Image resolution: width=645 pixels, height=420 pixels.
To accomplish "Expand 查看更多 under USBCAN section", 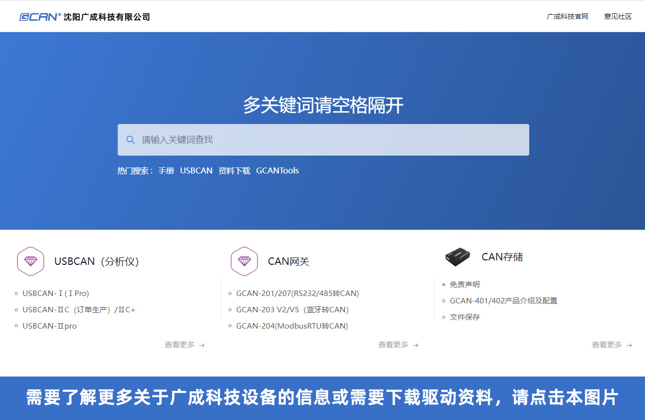I will coord(184,345).
